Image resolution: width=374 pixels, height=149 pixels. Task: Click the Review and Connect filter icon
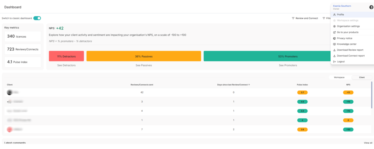(x=293, y=18)
